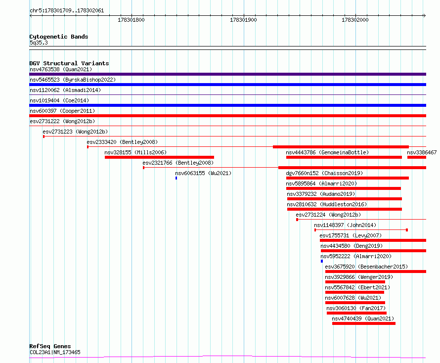Click esv2321766 (Bentley2008) label
Image resolution: width=440 pixels, height=363 pixels.
tap(178, 163)
